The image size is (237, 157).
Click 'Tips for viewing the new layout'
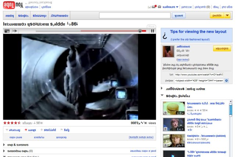point(198,32)
